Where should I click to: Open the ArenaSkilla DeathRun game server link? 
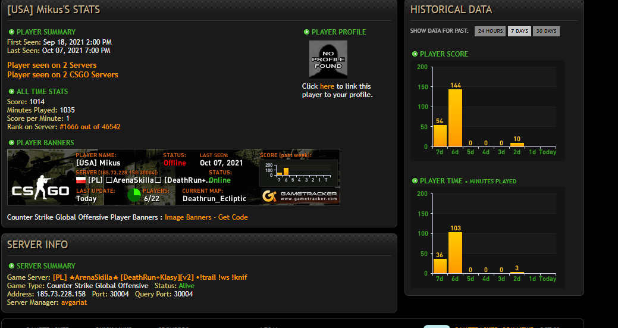tap(150, 277)
